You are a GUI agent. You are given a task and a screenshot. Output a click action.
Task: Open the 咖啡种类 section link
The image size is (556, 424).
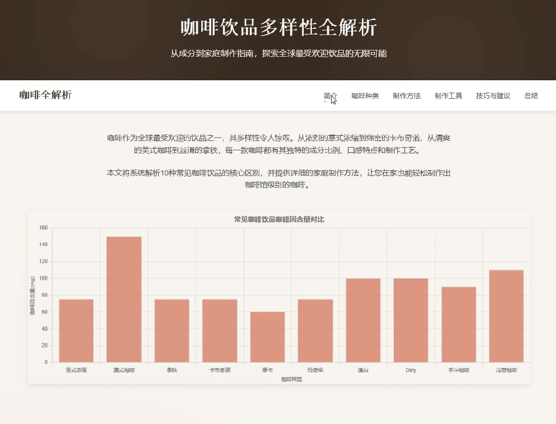[x=365, y=96]
